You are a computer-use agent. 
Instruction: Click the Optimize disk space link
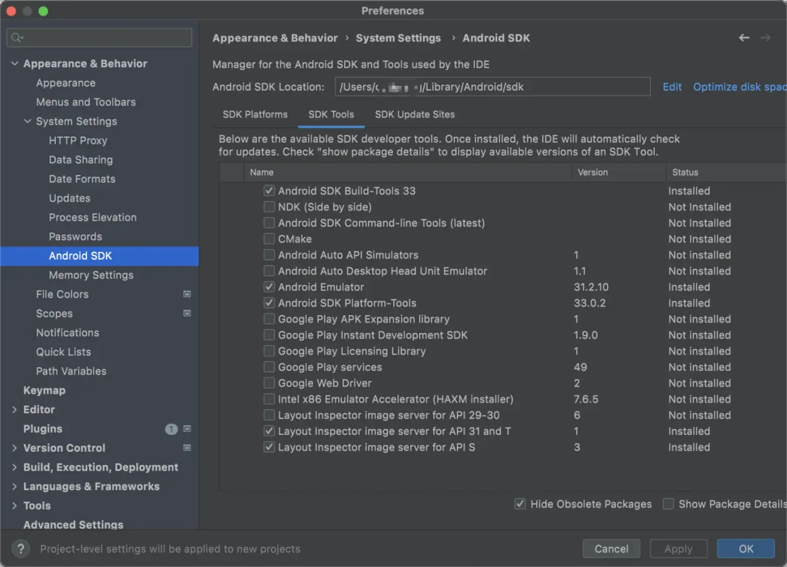739,87
